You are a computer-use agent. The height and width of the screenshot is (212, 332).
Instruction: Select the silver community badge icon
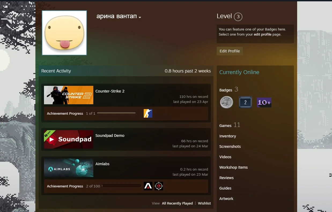tap(227, 102)
